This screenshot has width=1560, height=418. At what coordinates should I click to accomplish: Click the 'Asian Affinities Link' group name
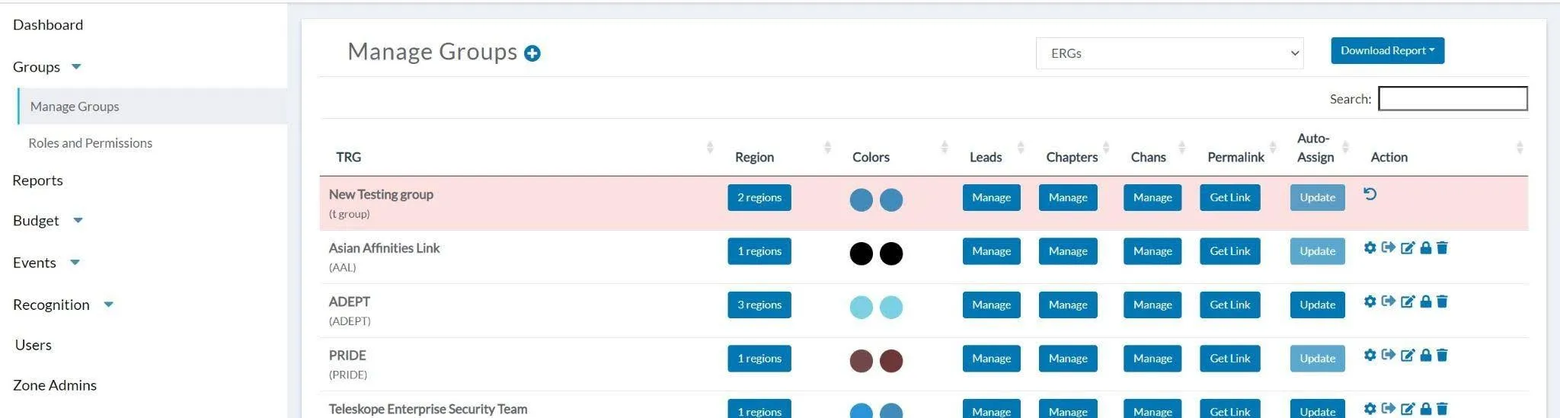384,248
